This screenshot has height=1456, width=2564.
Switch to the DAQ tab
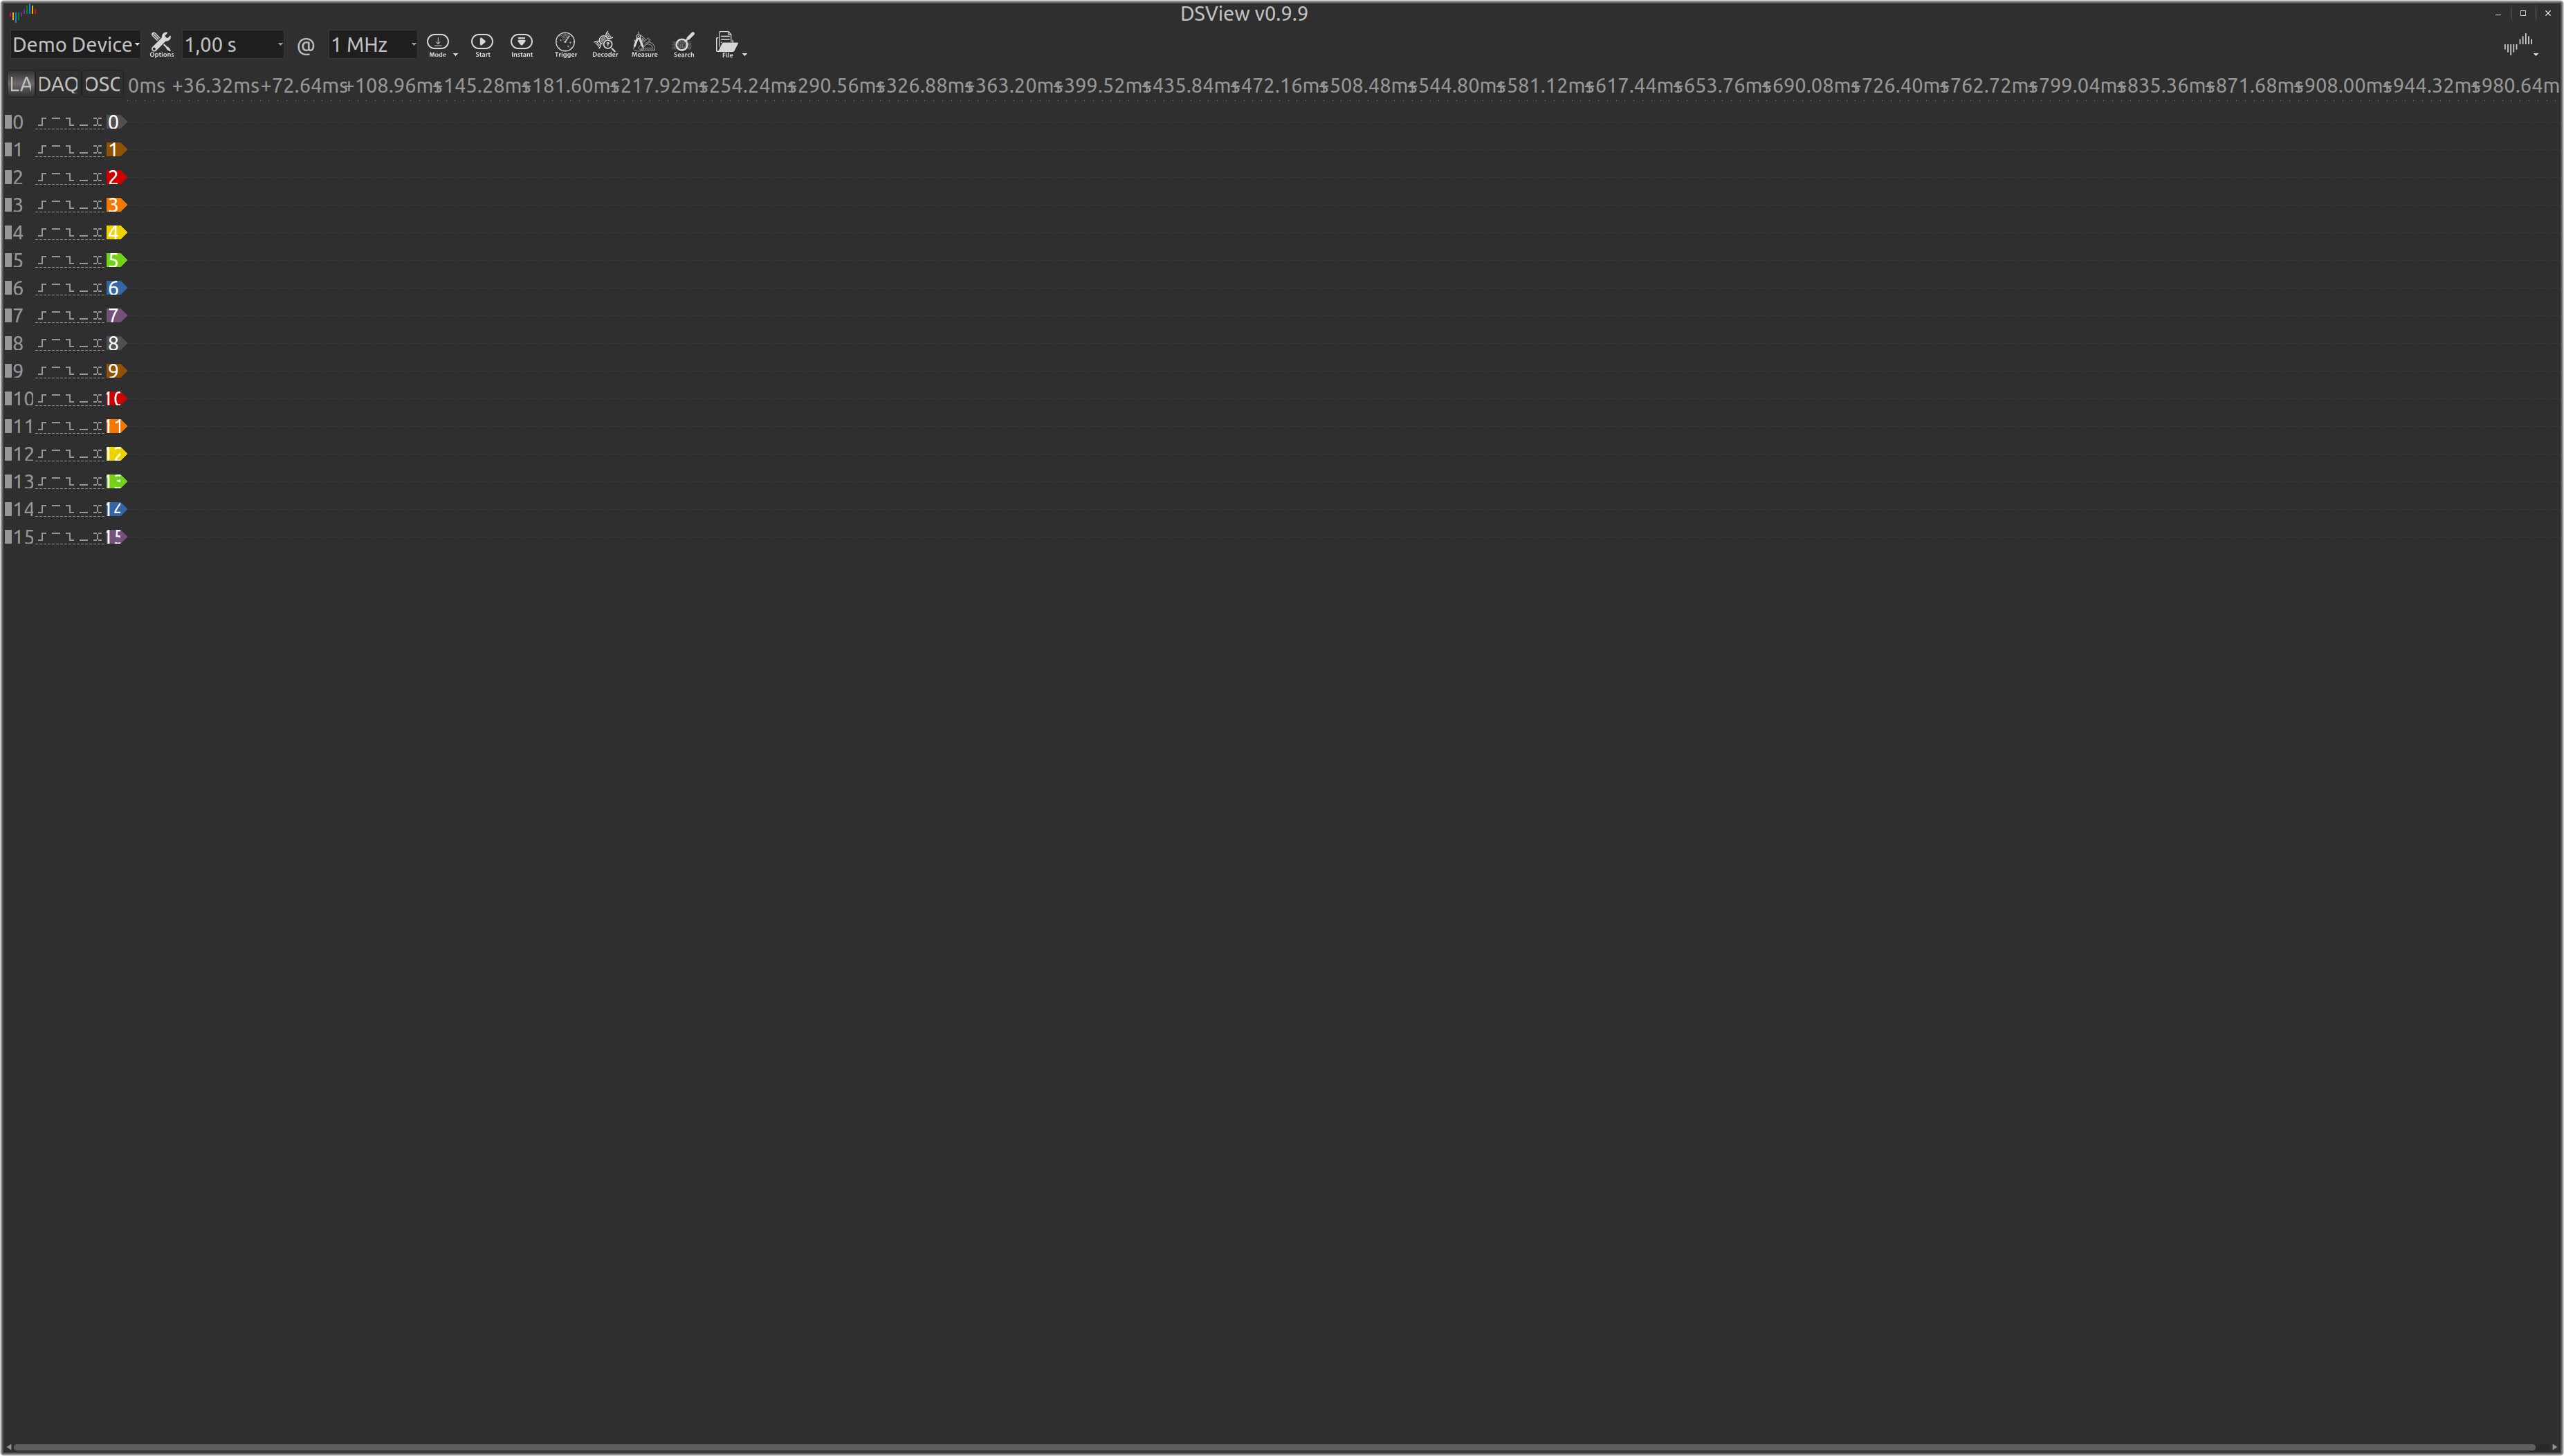[58, 85]
